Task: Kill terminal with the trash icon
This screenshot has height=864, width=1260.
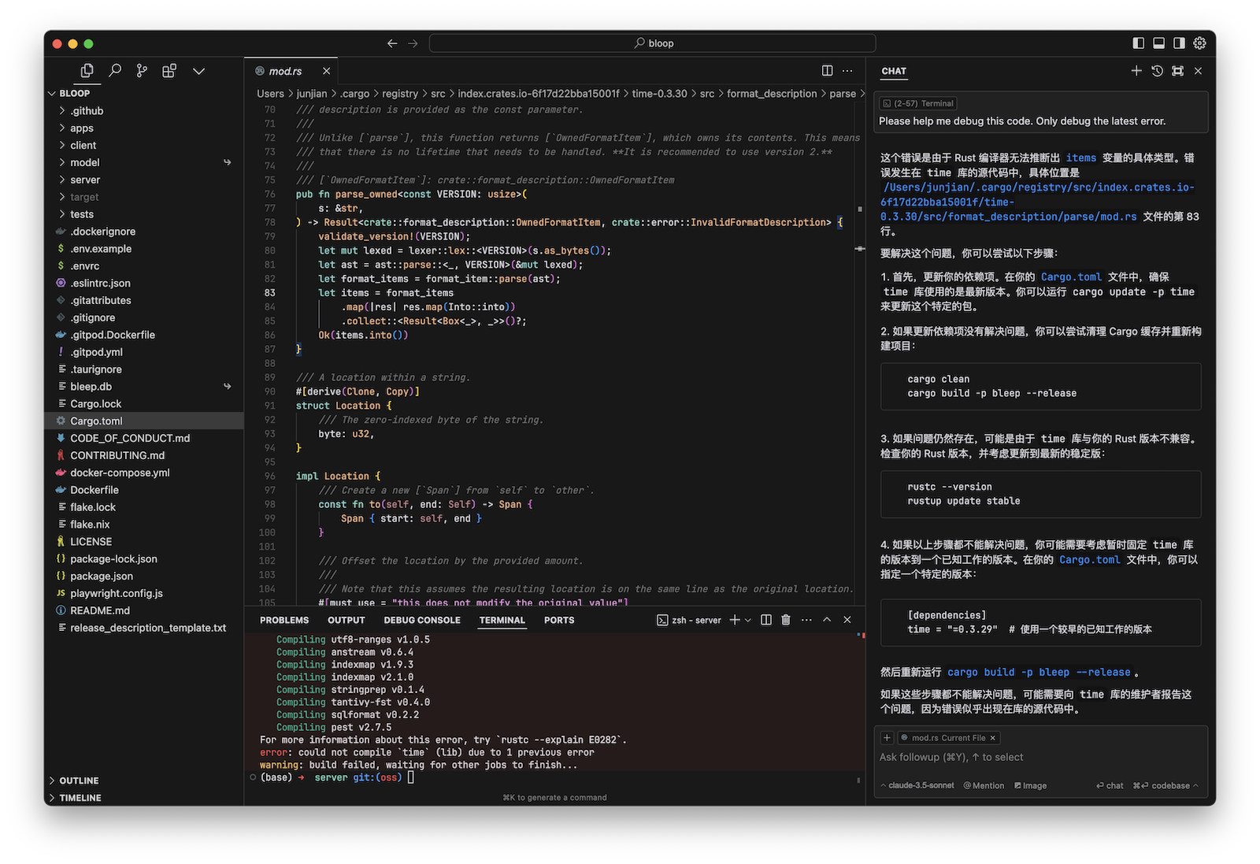Action: pyautogui.click(x=785, y=620)
